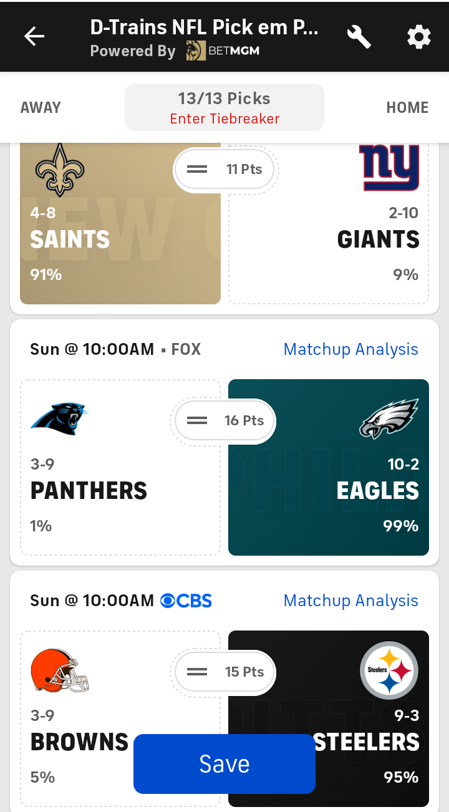Tap the Browns helmet logo
The height and width of the screenshot is (812, 449).
pos(60,670)
